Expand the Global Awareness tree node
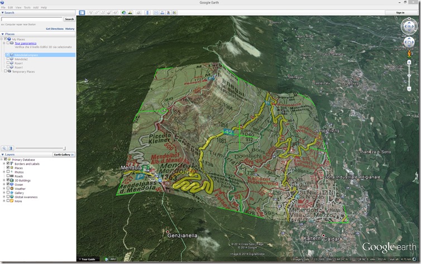 point(4,196)
